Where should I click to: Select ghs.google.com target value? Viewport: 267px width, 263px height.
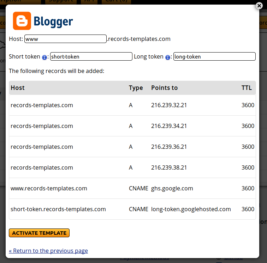click(172, 189)
